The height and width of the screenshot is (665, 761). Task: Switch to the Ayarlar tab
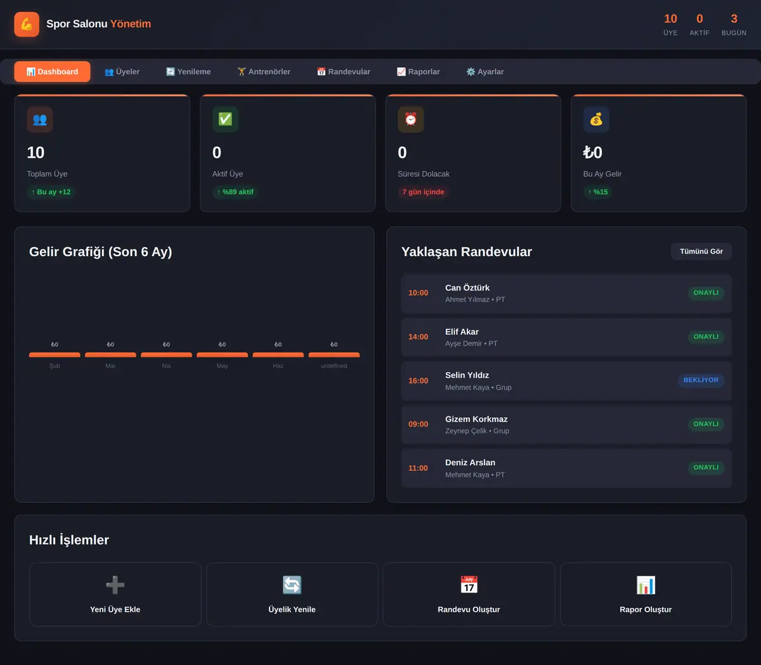(x=485, y=72)
